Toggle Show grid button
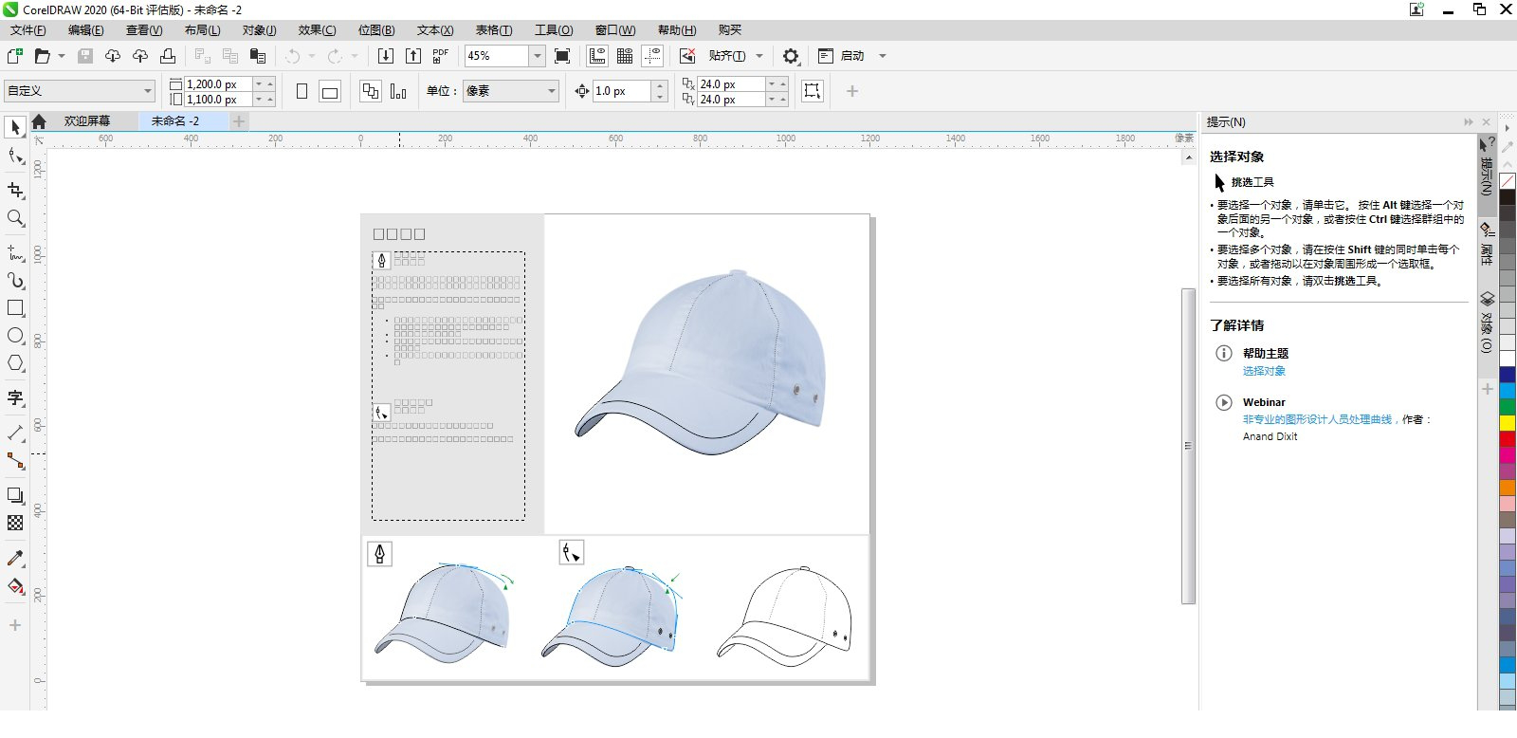 (625, 56)
